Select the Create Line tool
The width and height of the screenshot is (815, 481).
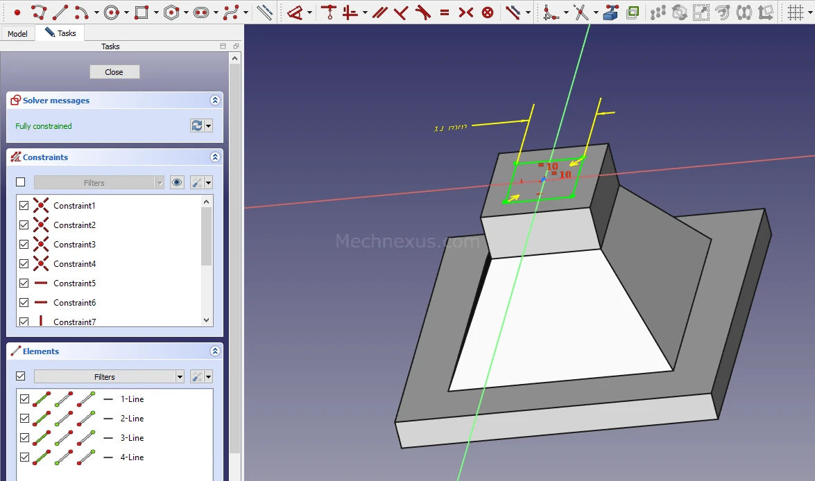(x=60, y=12)
